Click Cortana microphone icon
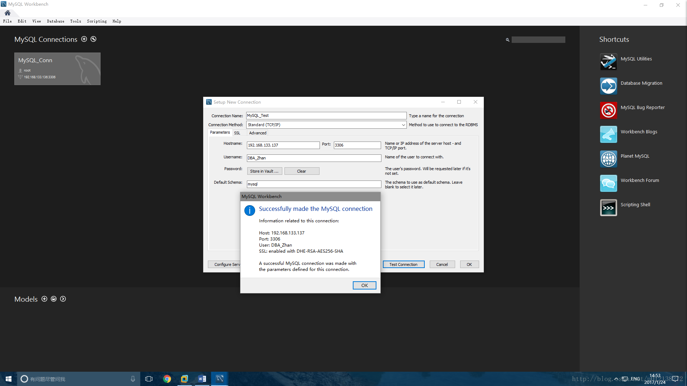This screenshot has width=687, height=386. tap(133, 379)
